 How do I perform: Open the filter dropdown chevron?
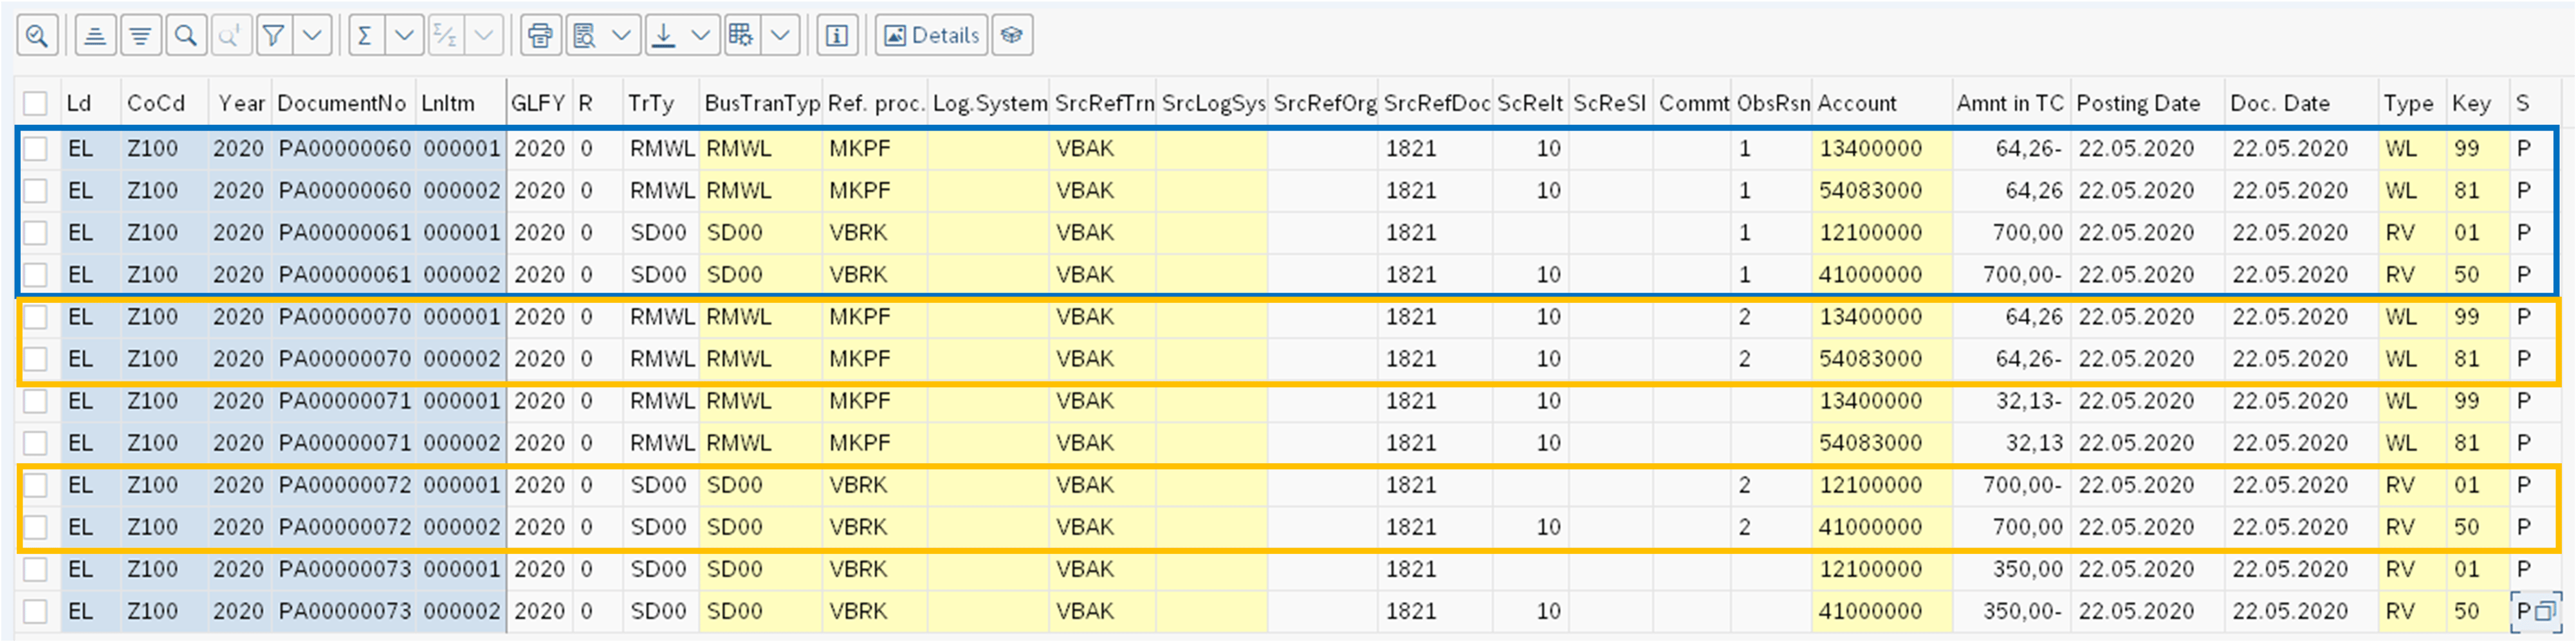[x=311, y=34]
